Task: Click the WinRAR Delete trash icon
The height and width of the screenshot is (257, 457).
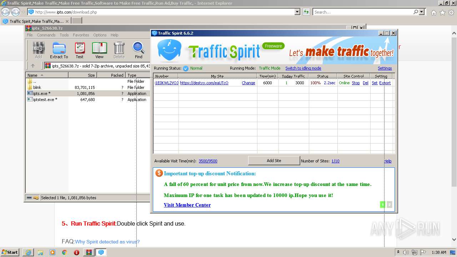Action: (x=119, y=50)
